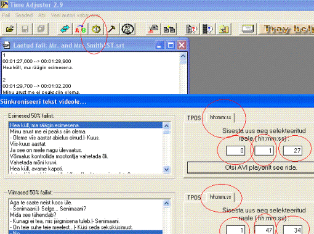Switch to the upper TPOS tab
Screen dimensions: 314x234
[x=194, y=118]
